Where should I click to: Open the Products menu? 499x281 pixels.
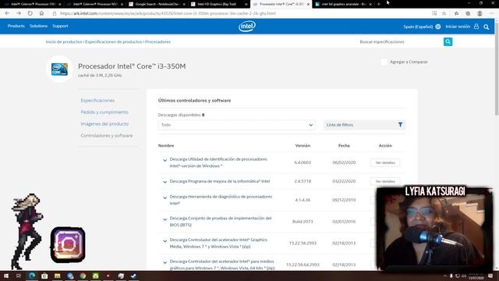[16, 26]
